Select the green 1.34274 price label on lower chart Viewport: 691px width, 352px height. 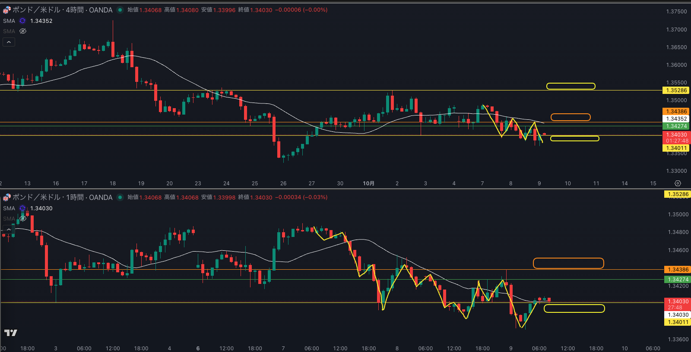(678, 280)
